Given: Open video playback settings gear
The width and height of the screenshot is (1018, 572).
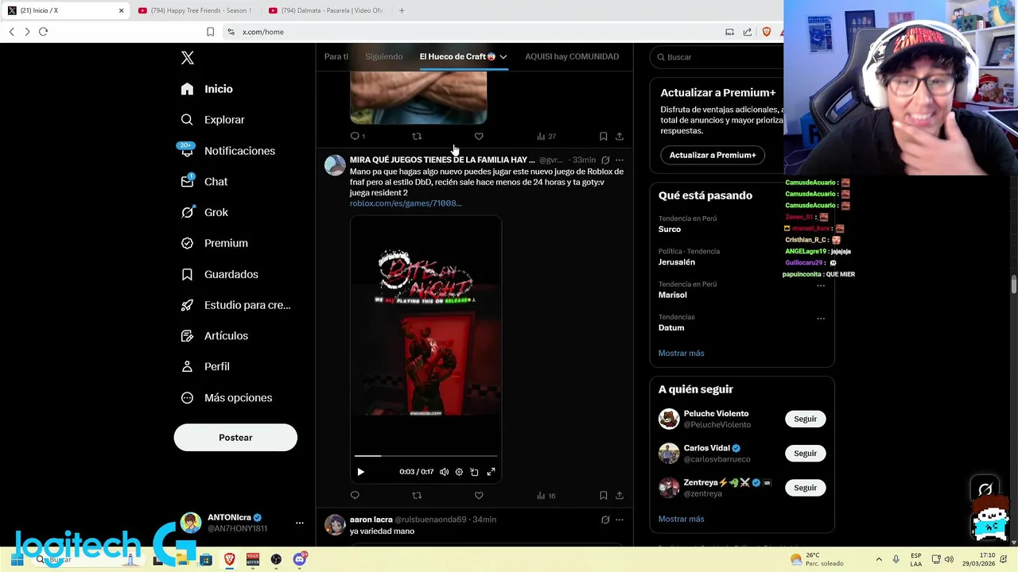Looking at the screenshot, I should (459, 472).
